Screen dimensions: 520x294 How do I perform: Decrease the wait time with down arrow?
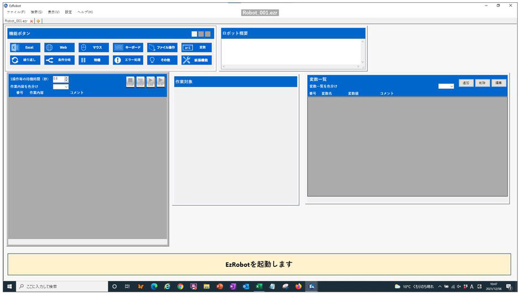[x=66, y=81]
